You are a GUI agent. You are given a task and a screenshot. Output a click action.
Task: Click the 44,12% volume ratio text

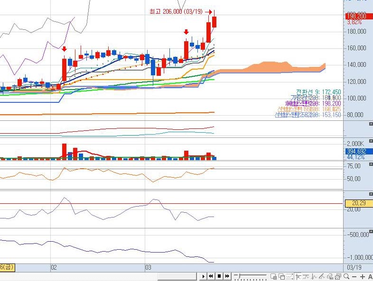[356, 157]
